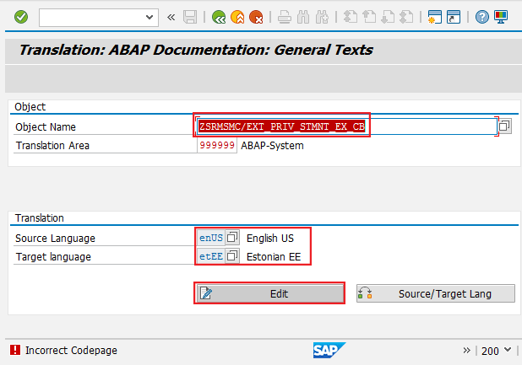Viewport: 522px width, 365px height.
Task: Click the Generate Shortcut icon
Action: pyautogui.click(x=454, y=17)
